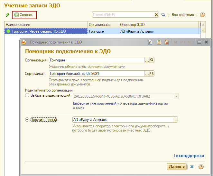Maximize the Помощник подключения к ЭДО dialog

pos(199,43)
